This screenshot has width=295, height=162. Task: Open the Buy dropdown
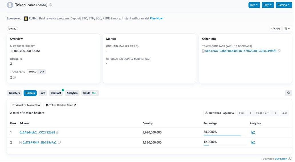click(254, 5)
